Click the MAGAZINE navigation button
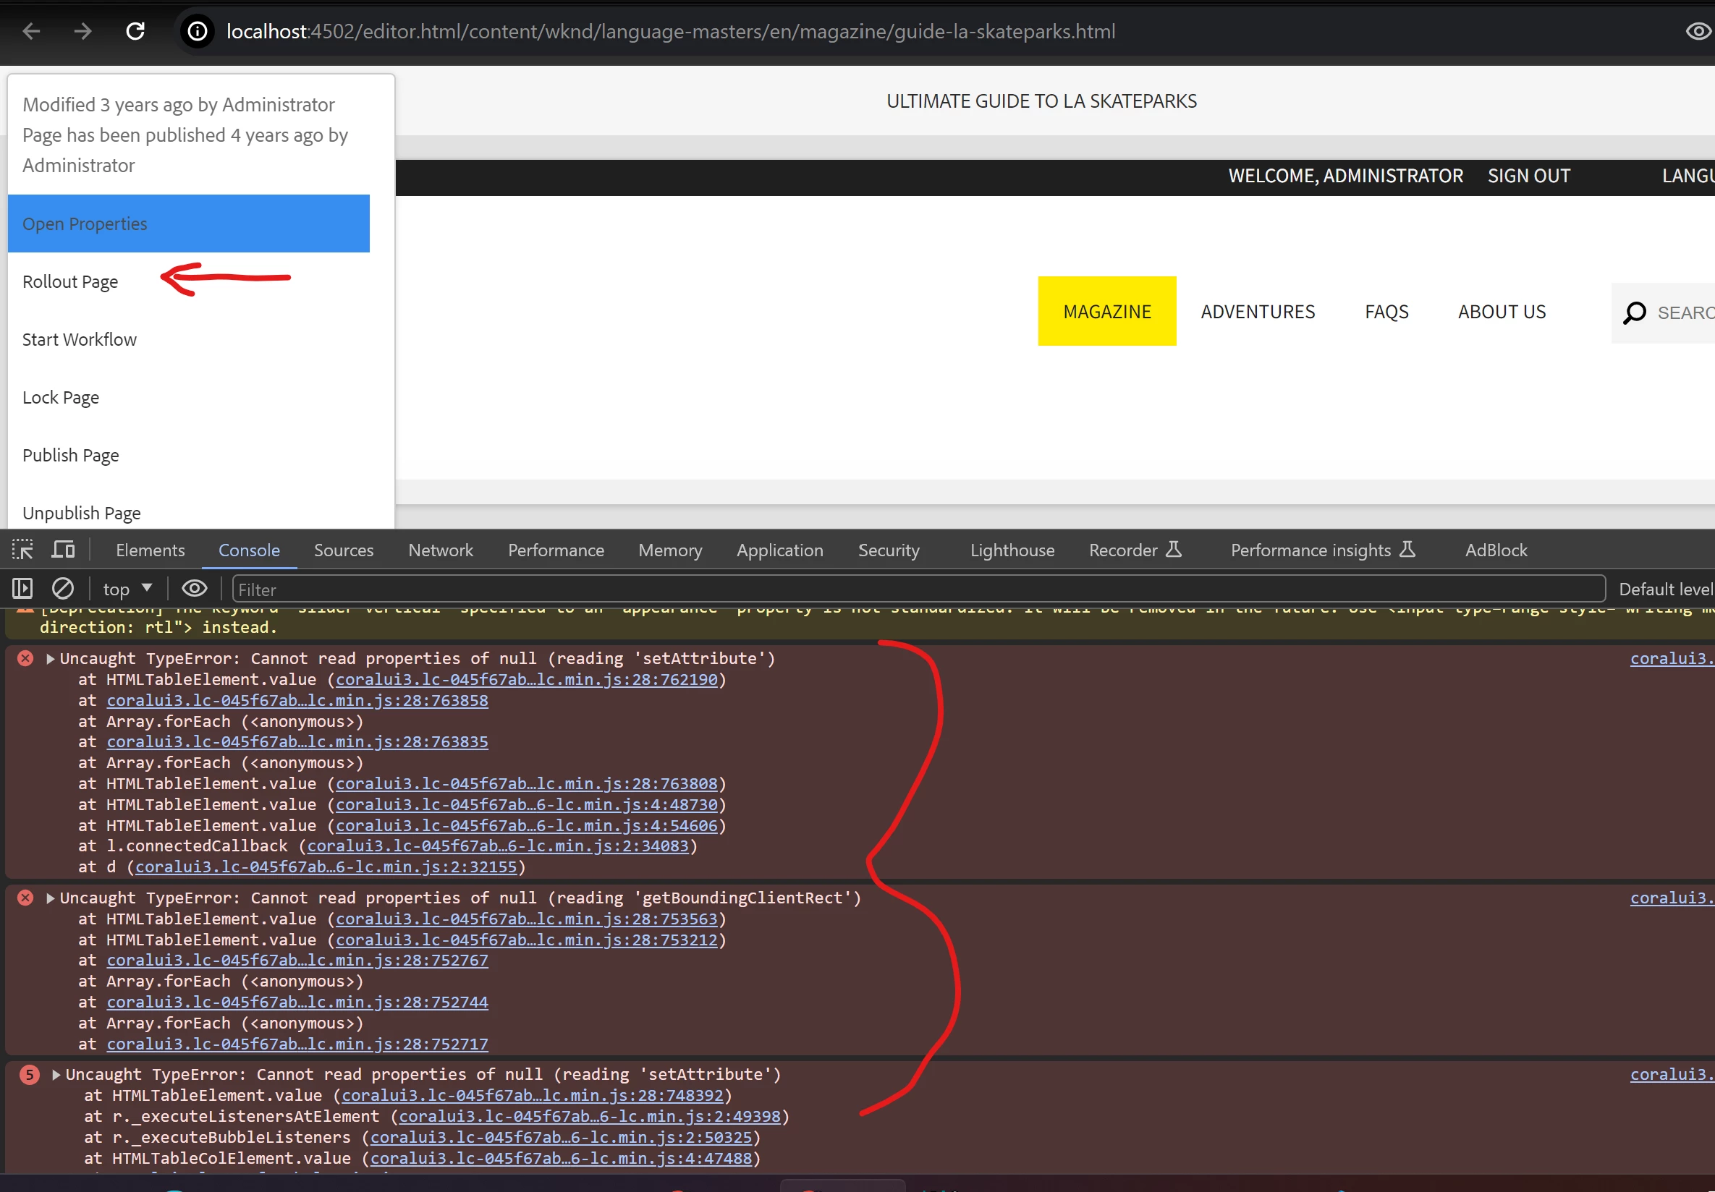This screenshot has height=1192, width=1715. [1106, 311]
